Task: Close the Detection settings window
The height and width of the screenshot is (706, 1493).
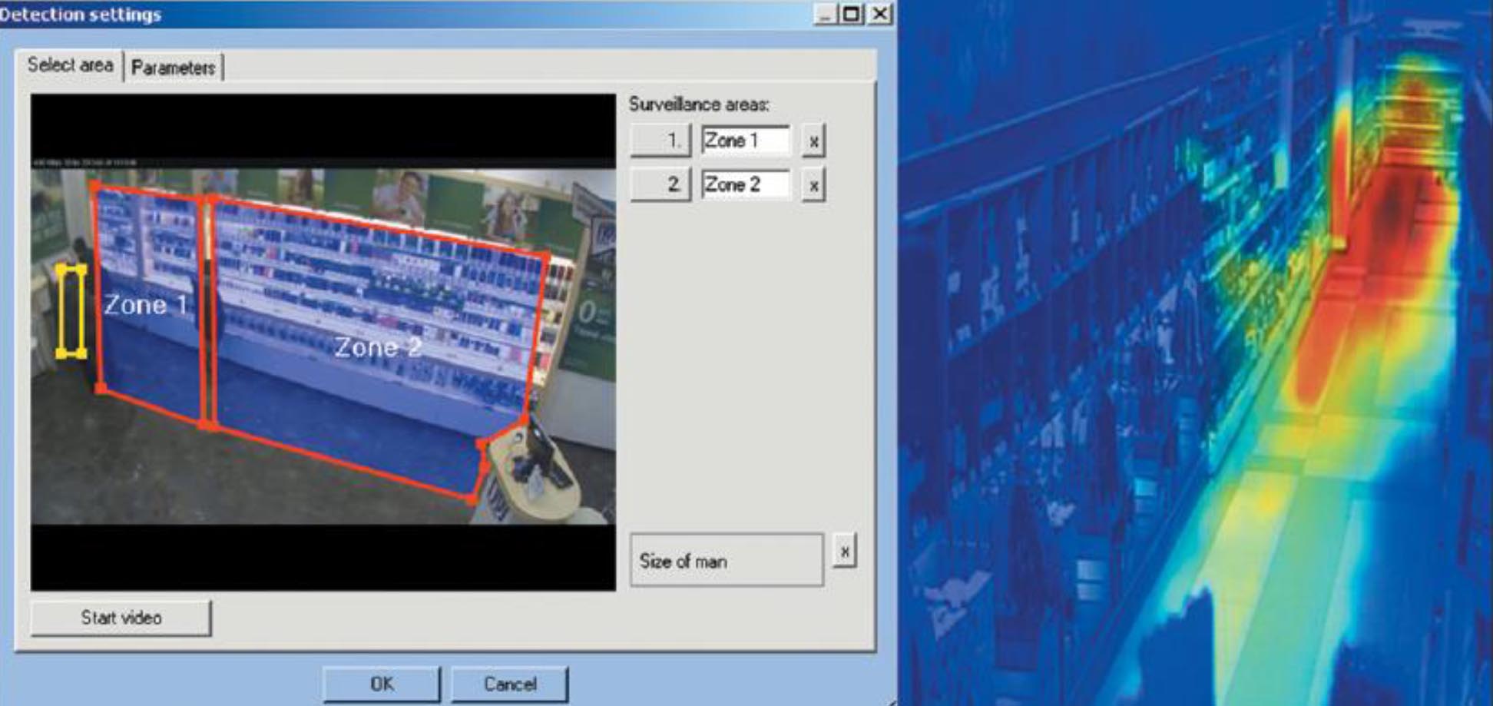Action: click(x=880, y=14)
